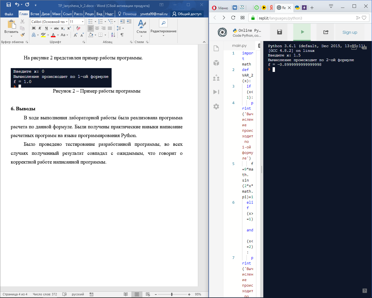Expand the Стили styles gallery dropdown
The width and height of the screenshot is (372, 298).
(142, 36)
